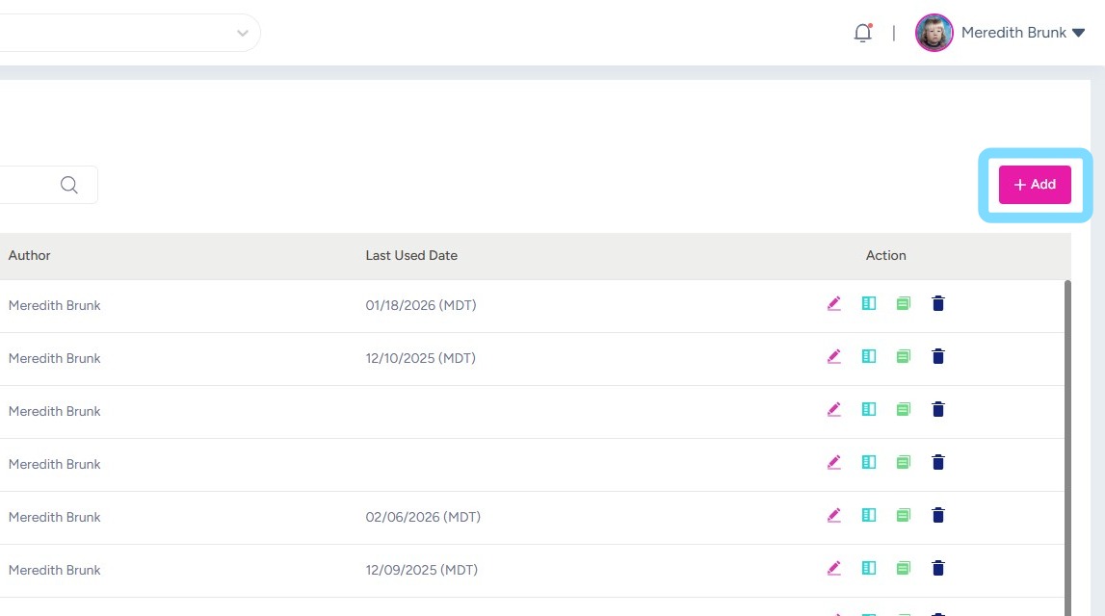Delete the row last used 12/09/2025
Image resolution: width=1105 pixels, height=616 pixels.
pyautogui.click(x=938, y=569)
